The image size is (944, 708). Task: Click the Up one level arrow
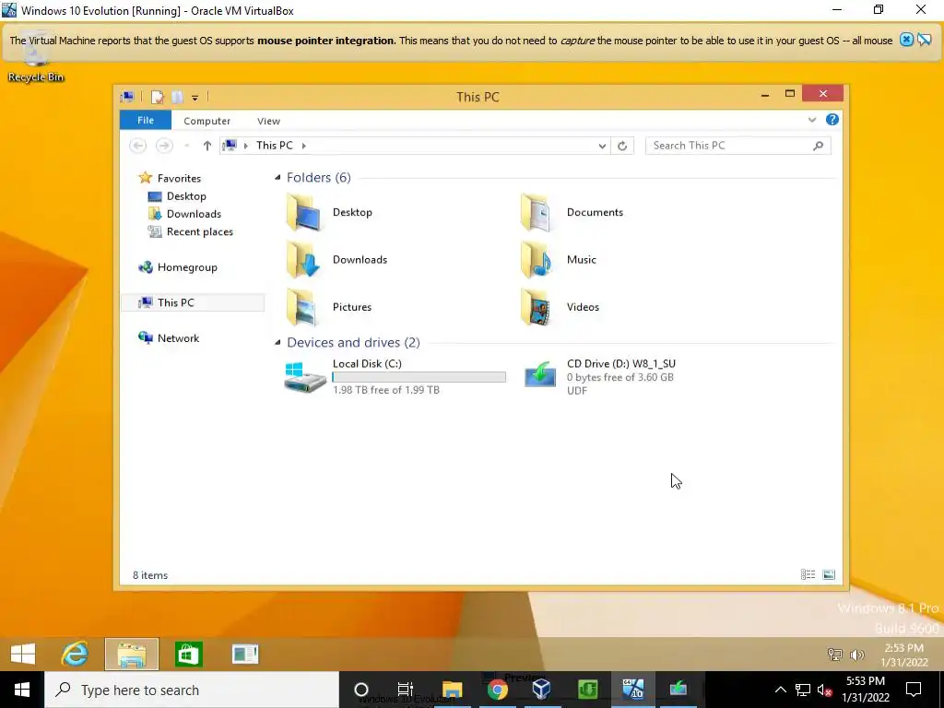pos(207,146)
